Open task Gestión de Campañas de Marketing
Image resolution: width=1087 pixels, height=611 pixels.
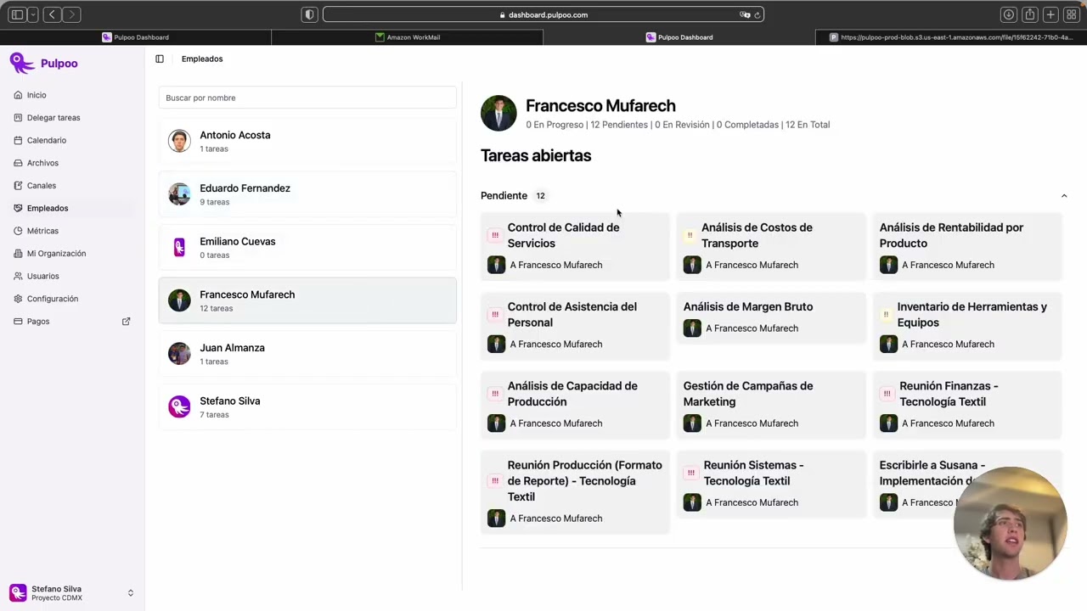point(771,405)
